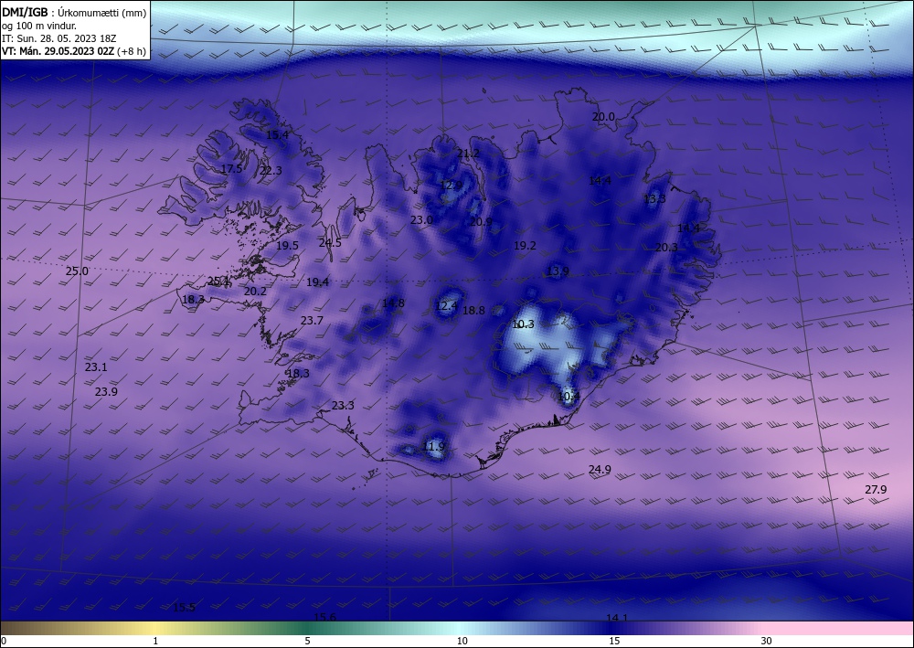Select the 21.2 value label
The image size is (914, 648).
tap(468, 154)
